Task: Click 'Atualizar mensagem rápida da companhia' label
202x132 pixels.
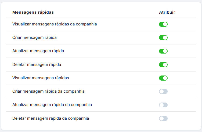Action: 52,105
